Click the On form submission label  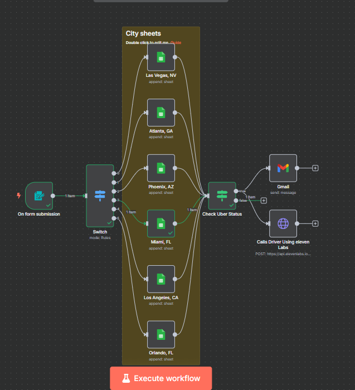click(x=39, y=214)
